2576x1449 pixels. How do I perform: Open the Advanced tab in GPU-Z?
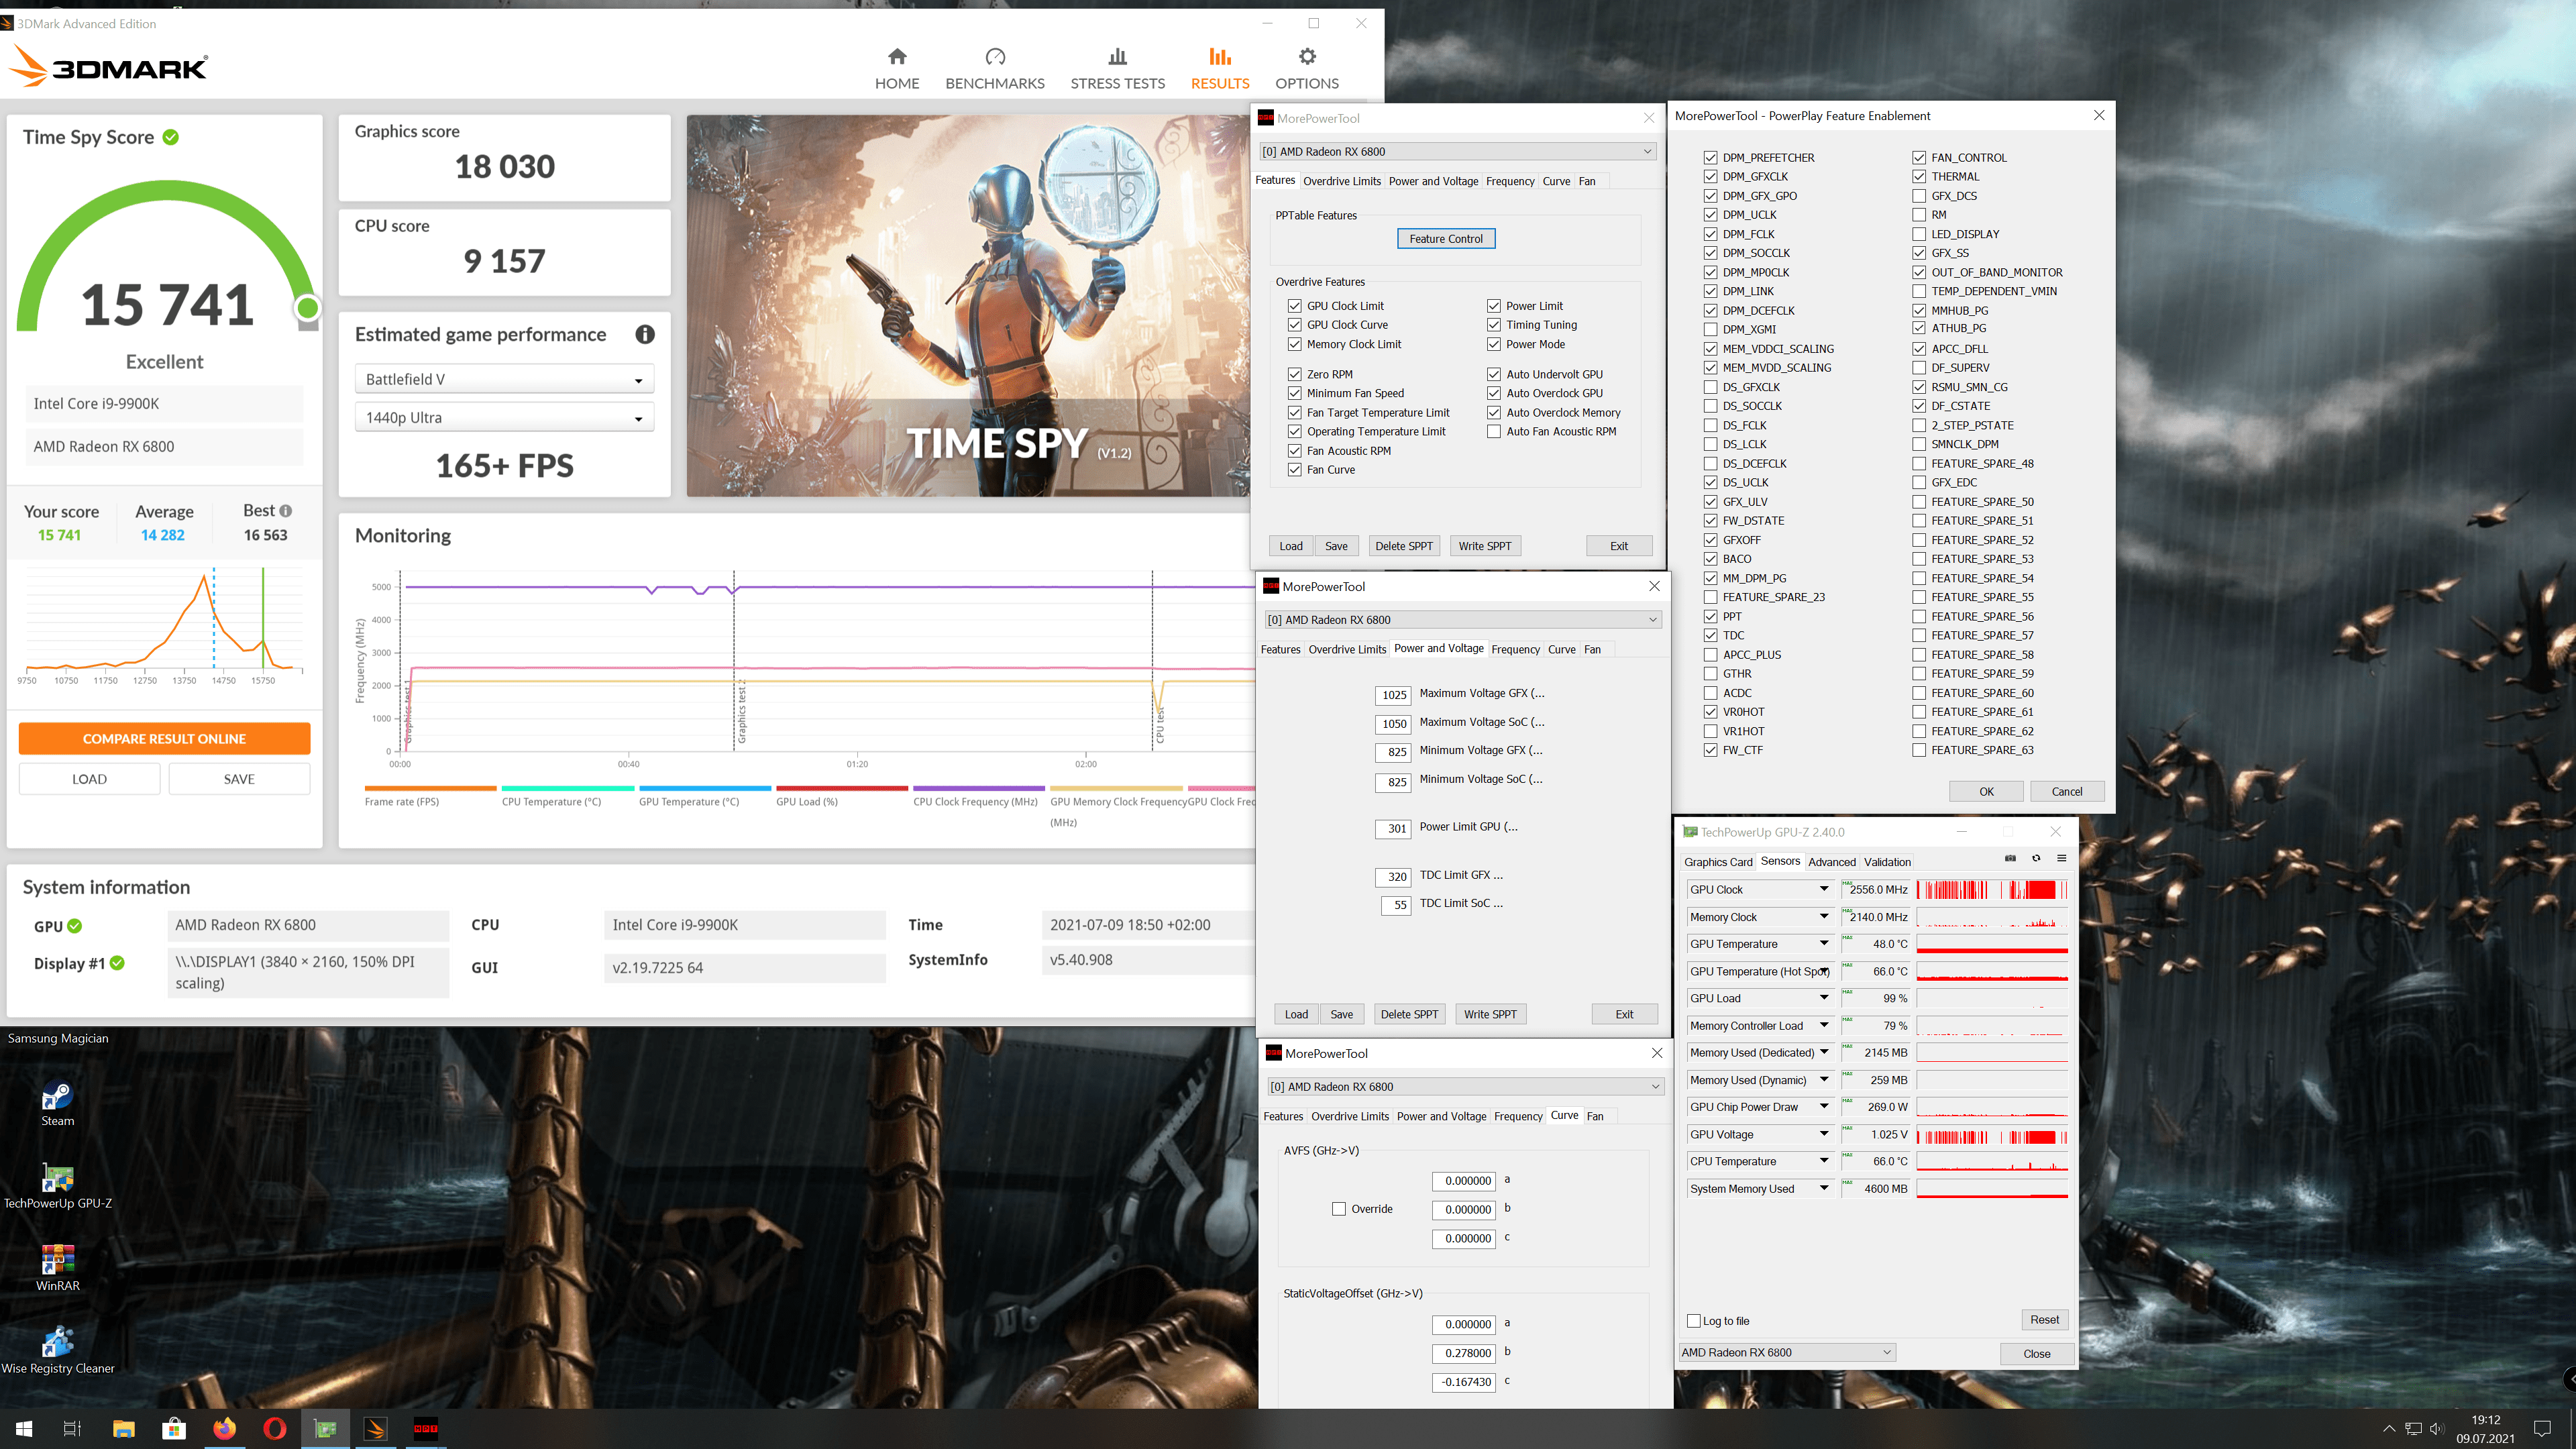(1831, 862)
